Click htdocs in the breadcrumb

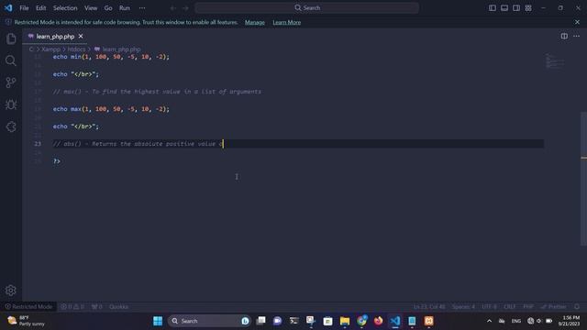[x=76, y=49]
